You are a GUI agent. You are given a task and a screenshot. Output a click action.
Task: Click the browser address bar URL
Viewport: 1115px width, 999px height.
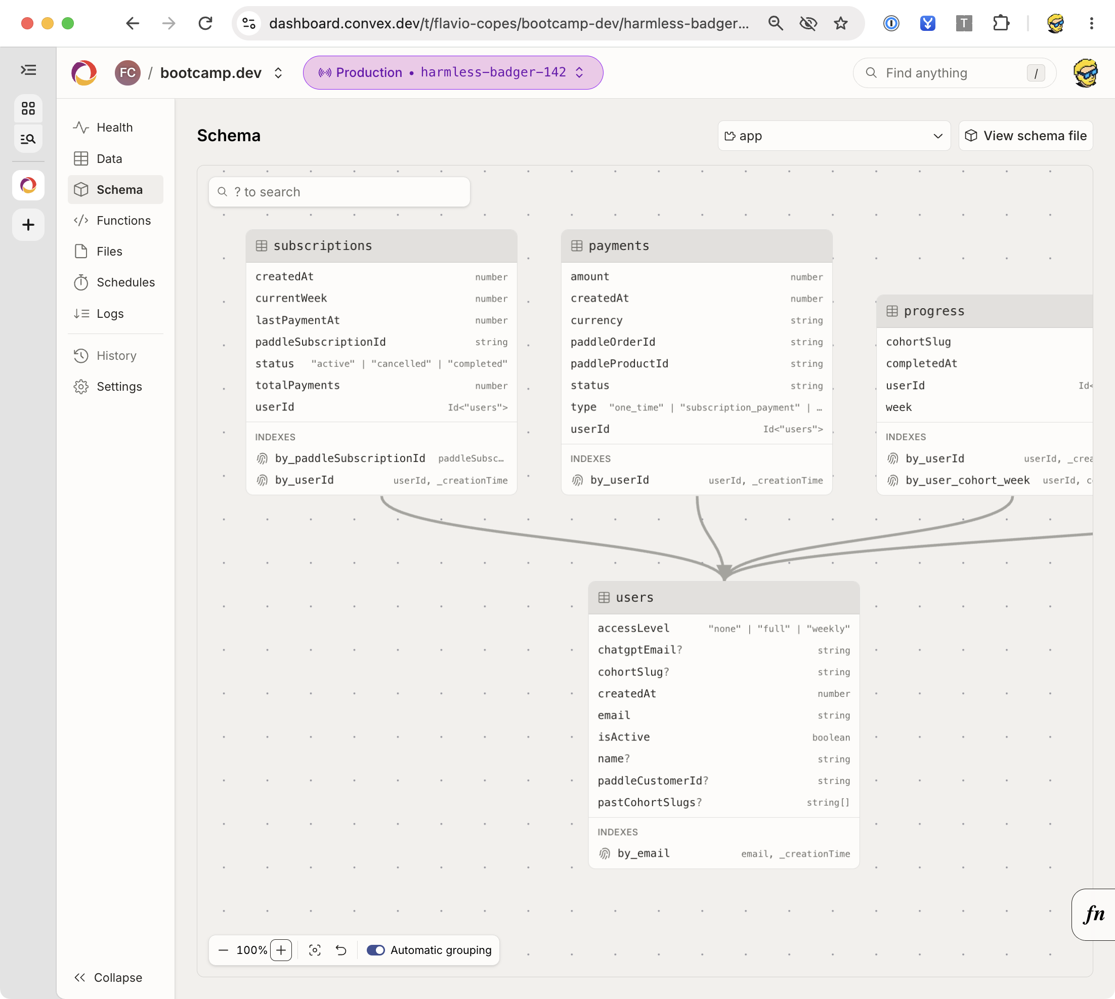pyautogui.click(x=508, y=23)
